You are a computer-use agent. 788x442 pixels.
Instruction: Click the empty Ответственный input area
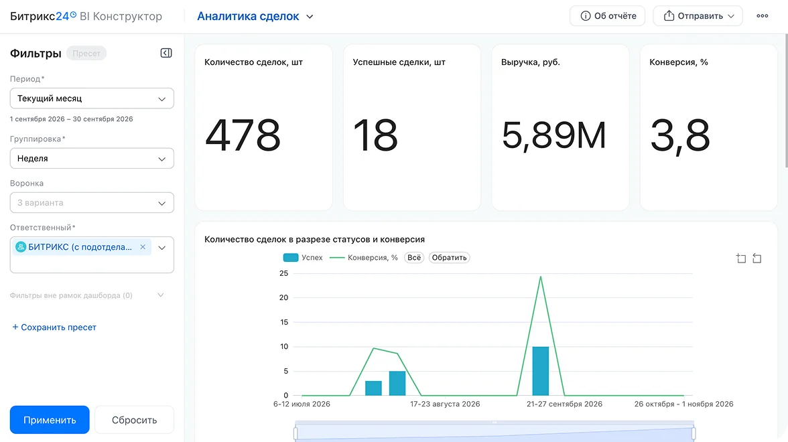tap(92, 264)
